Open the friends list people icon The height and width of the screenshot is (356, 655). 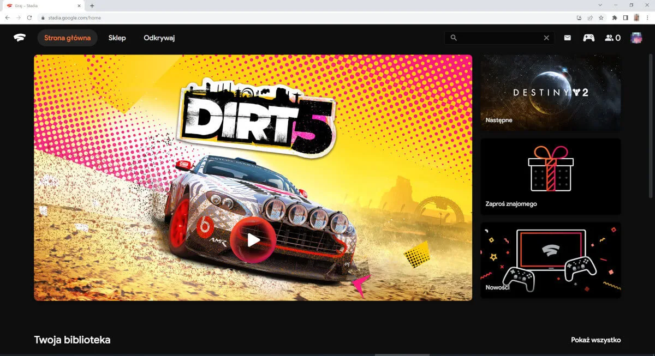(612, 38)
